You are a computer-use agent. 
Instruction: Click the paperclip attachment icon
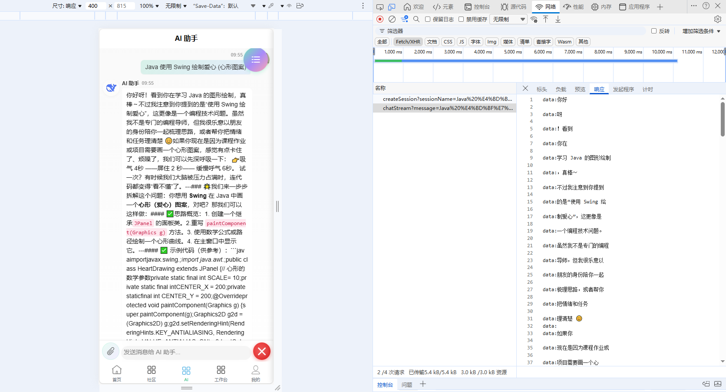click(x=111, y=351)
